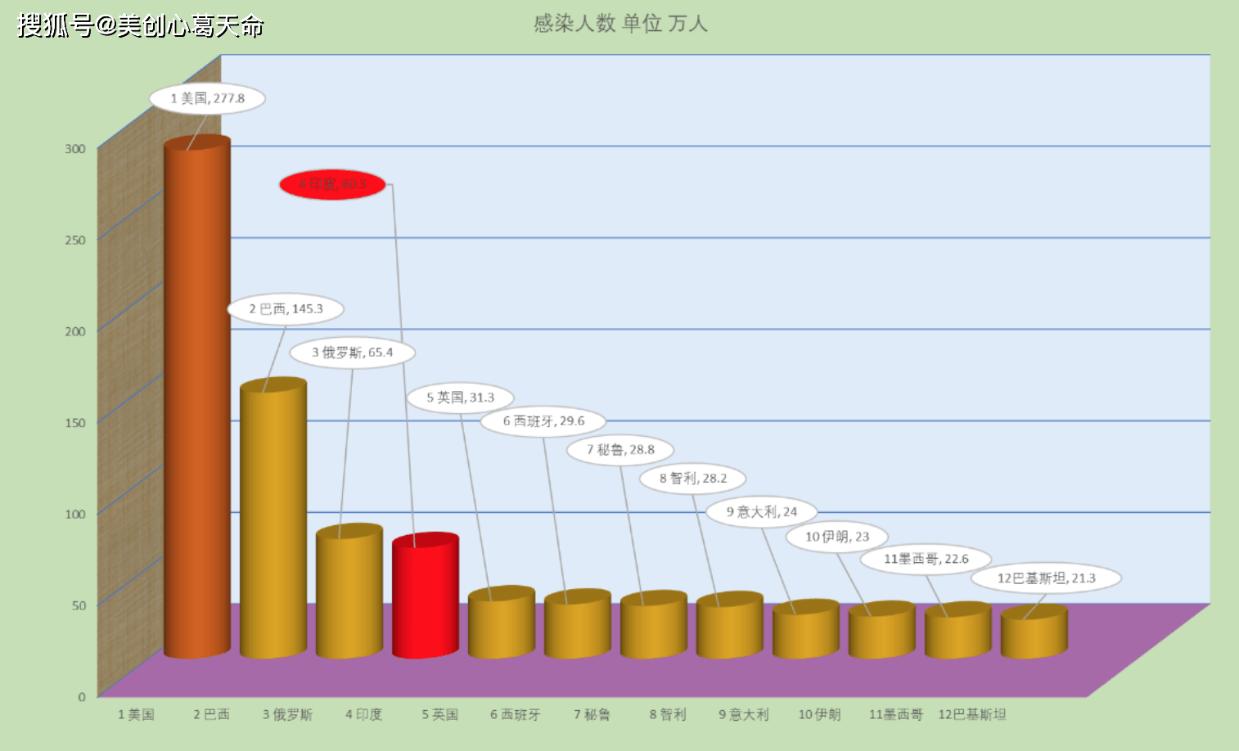Click the 巴西 cylinder bar
The height and width of the screenshot is (751, 1239).
[273, 519]
